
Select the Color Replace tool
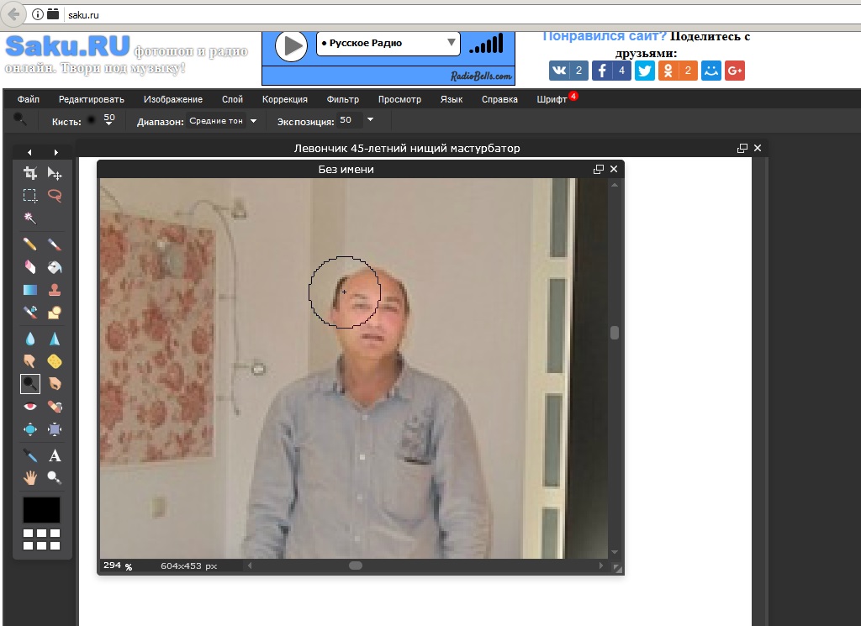30,313
